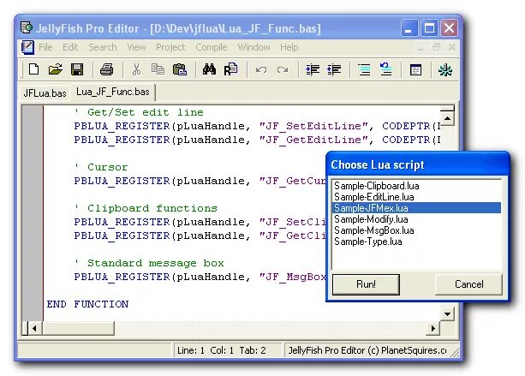
Task: Click the comment block lines icon
Action: [x=364, y=69]
